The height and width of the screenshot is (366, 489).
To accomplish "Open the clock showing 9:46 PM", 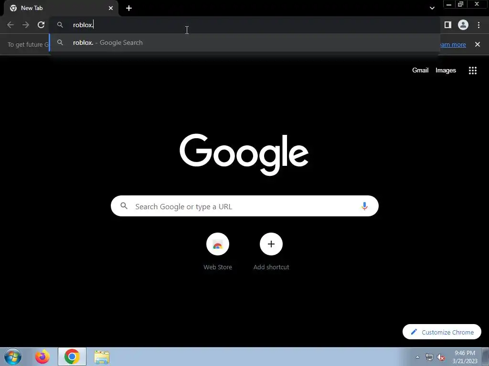I will point(465,357).
